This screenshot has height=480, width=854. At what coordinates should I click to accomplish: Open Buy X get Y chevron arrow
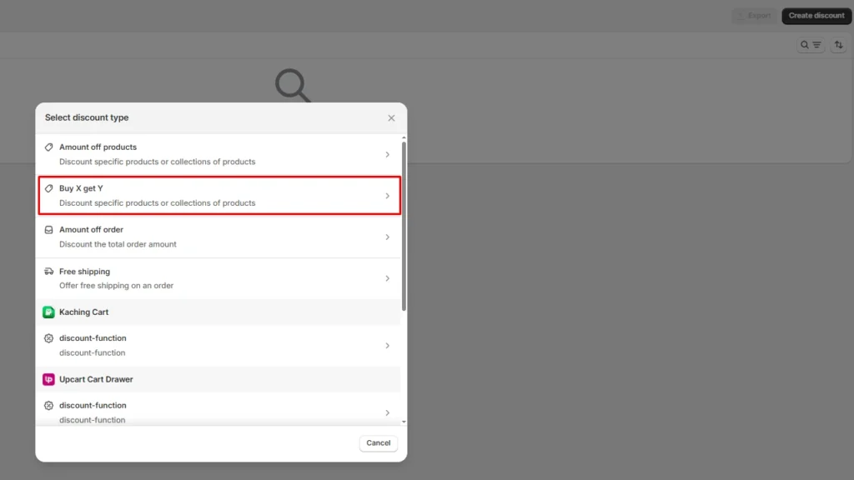[387, 196]
